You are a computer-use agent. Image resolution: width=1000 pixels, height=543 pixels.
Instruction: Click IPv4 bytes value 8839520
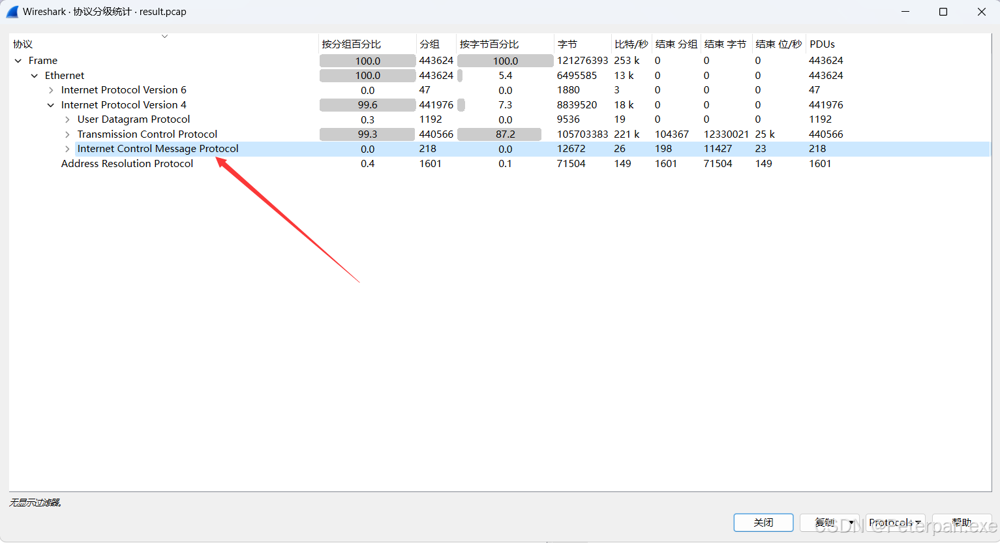pyautogui.click(x=577, y=105)
